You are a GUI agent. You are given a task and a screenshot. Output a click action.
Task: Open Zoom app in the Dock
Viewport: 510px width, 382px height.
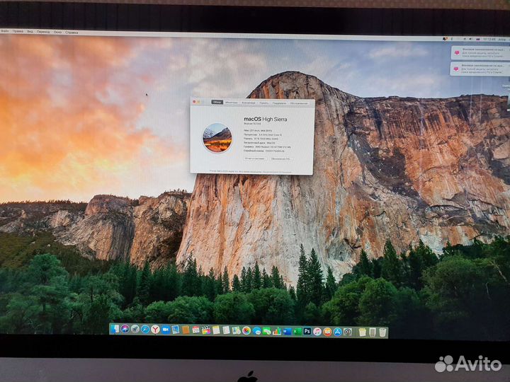166,330
